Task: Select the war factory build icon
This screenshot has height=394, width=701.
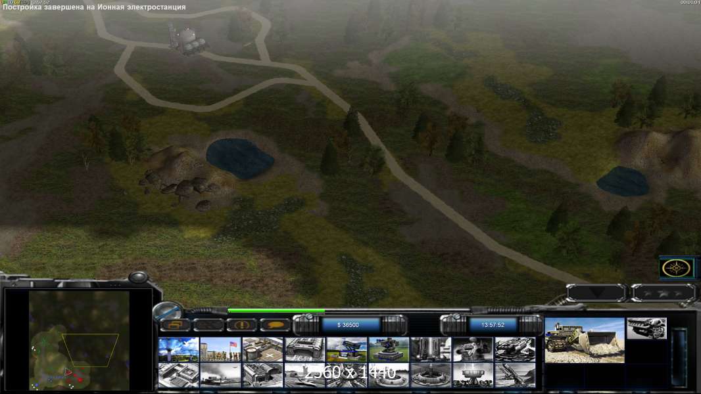Action: click(x=304, y=349)
